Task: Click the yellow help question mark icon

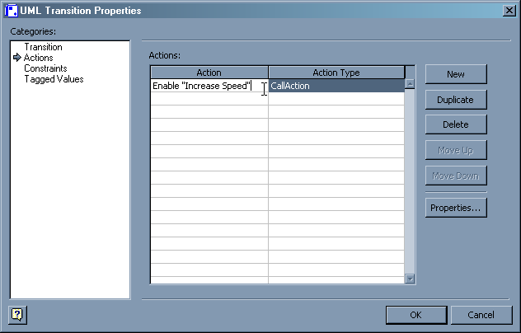Action: (16, 314)
